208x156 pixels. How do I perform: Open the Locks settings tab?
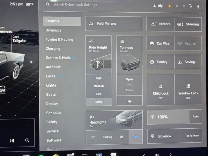(x=51, y=76)
